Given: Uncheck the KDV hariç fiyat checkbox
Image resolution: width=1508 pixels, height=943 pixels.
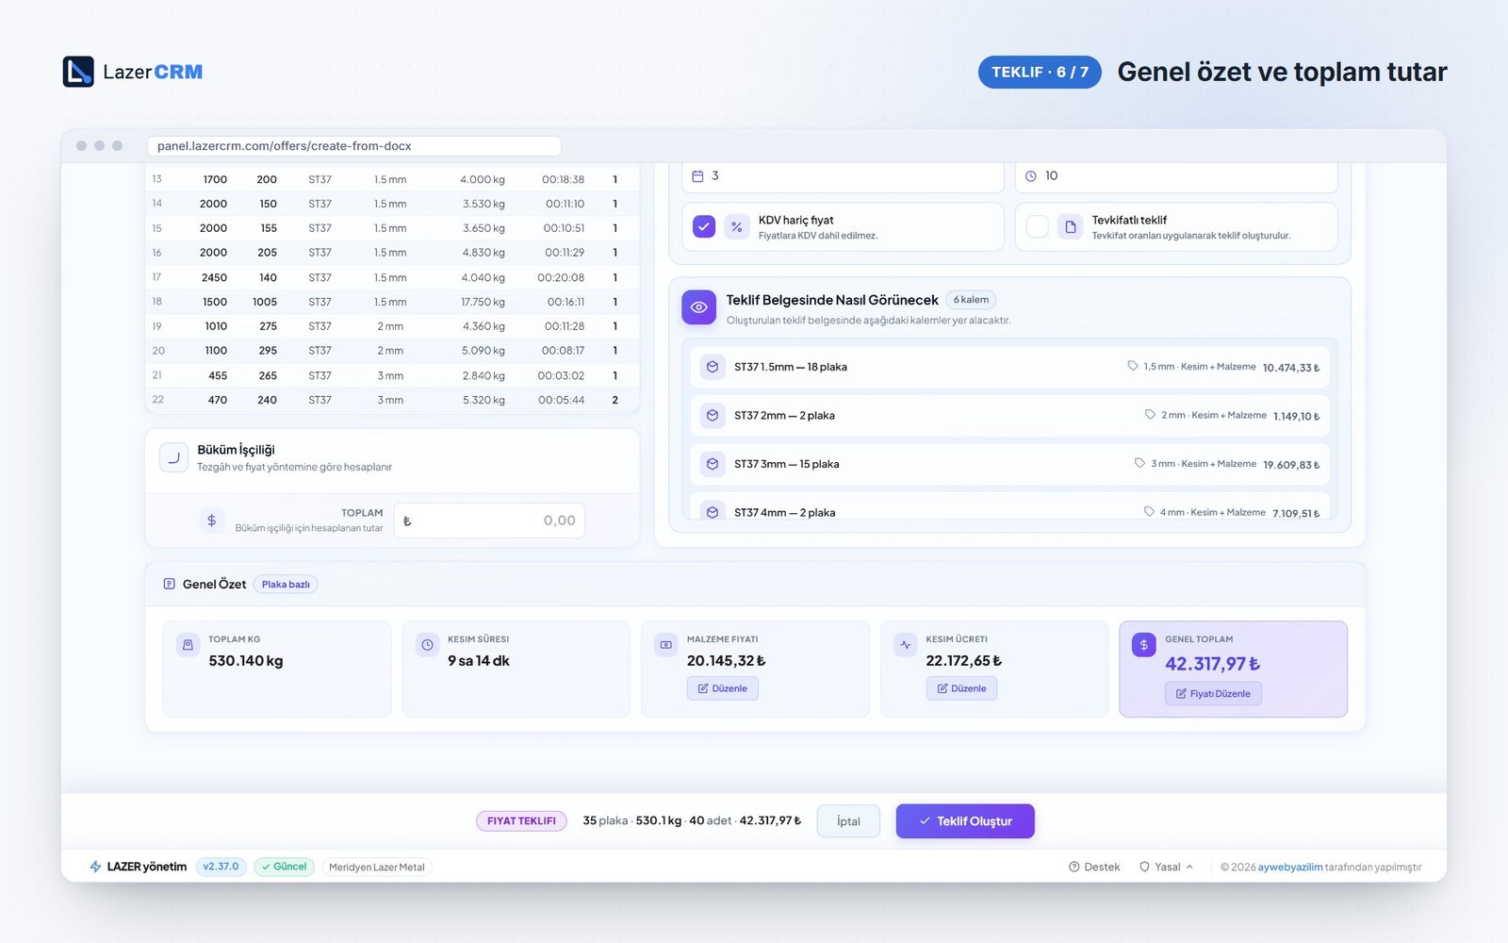Looking at the screenshot, I should 704,227.
